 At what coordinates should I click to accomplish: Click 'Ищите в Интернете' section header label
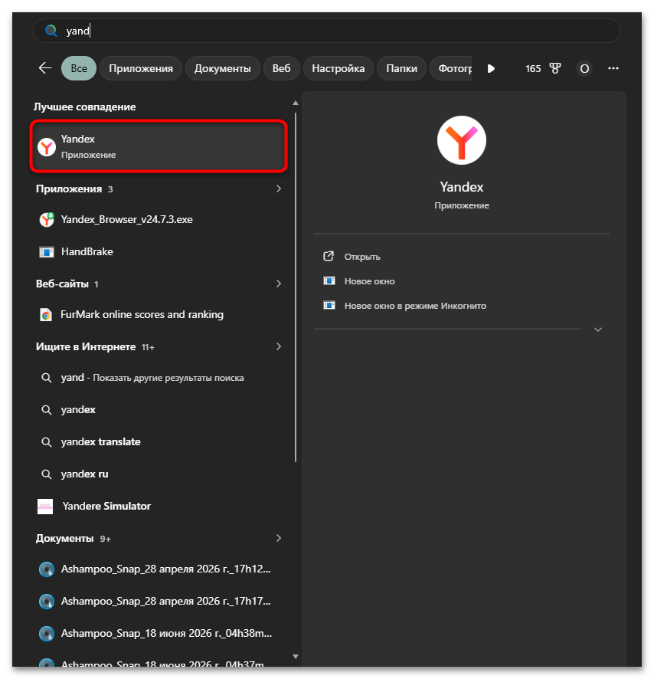point(86,347)
